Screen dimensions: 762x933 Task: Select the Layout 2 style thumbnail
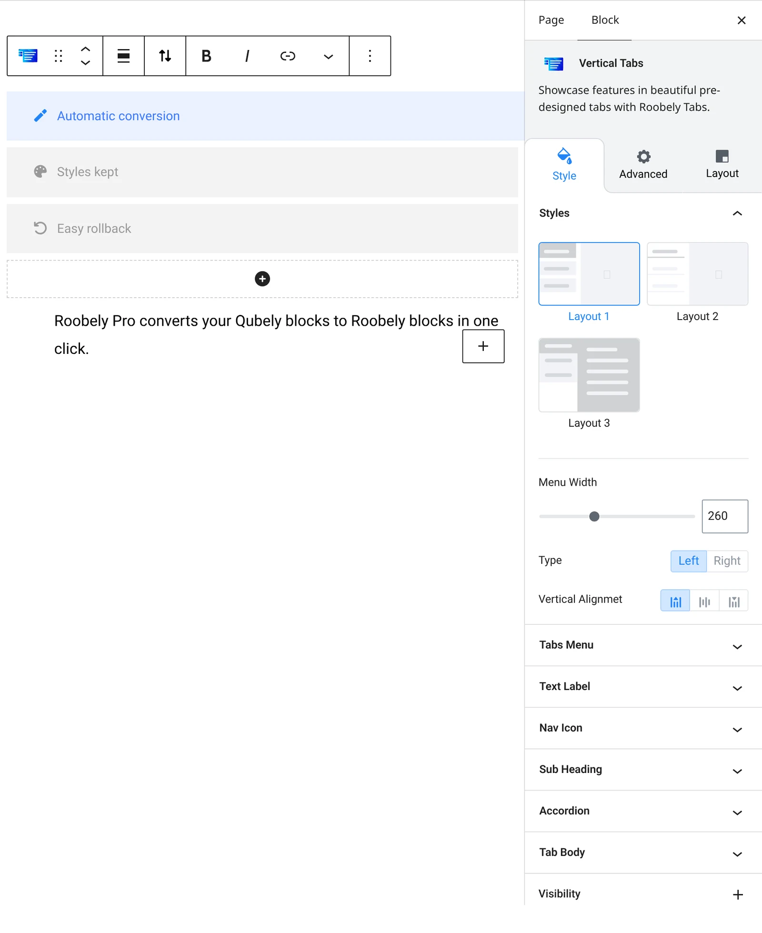click(698, 274)
